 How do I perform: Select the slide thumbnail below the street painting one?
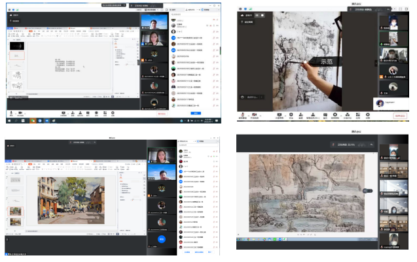[15, 222]
